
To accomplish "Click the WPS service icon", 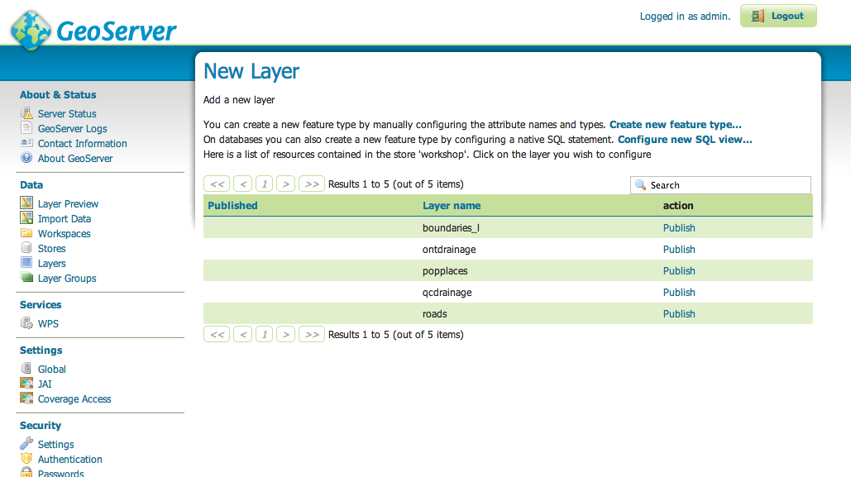I will click(x=26, y=323).
